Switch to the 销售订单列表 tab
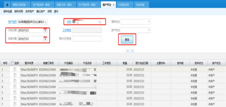The height and width of the screenshot is (107, 226). point(21,5)
